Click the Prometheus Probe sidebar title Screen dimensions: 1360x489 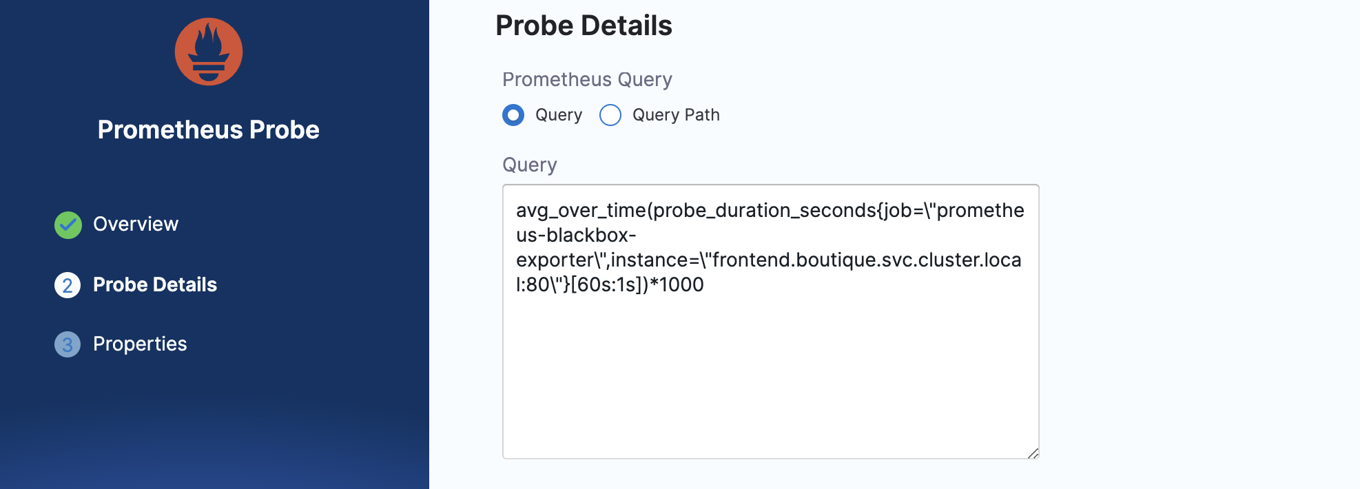point(208,130)
